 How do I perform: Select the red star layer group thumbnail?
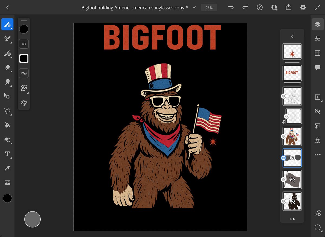point(292,52)
